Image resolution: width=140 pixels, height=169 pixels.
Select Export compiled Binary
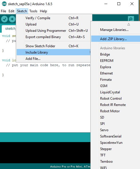[x=53, y=37]
